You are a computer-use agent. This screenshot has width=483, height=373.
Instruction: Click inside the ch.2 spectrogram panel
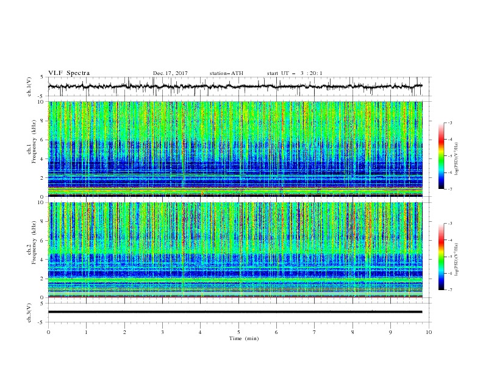click(x=235, y=250)
